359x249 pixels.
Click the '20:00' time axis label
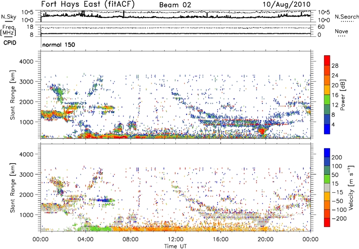[x=265, y=240]
